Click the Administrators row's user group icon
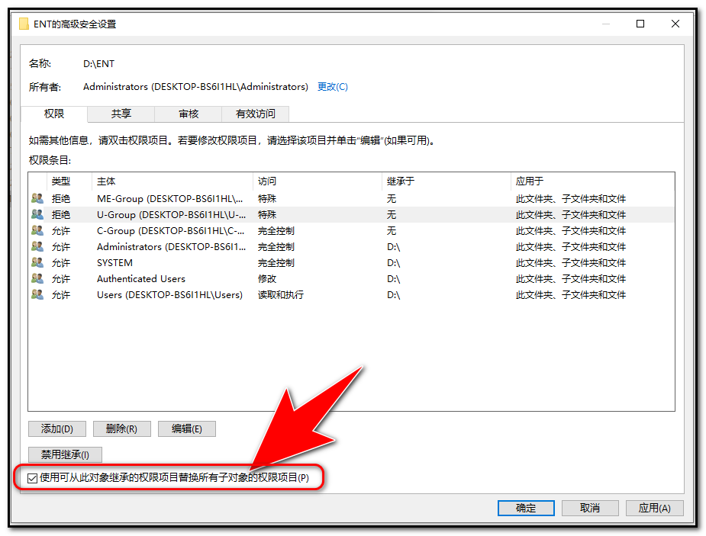The image size is (706, 536). point(37,246)
